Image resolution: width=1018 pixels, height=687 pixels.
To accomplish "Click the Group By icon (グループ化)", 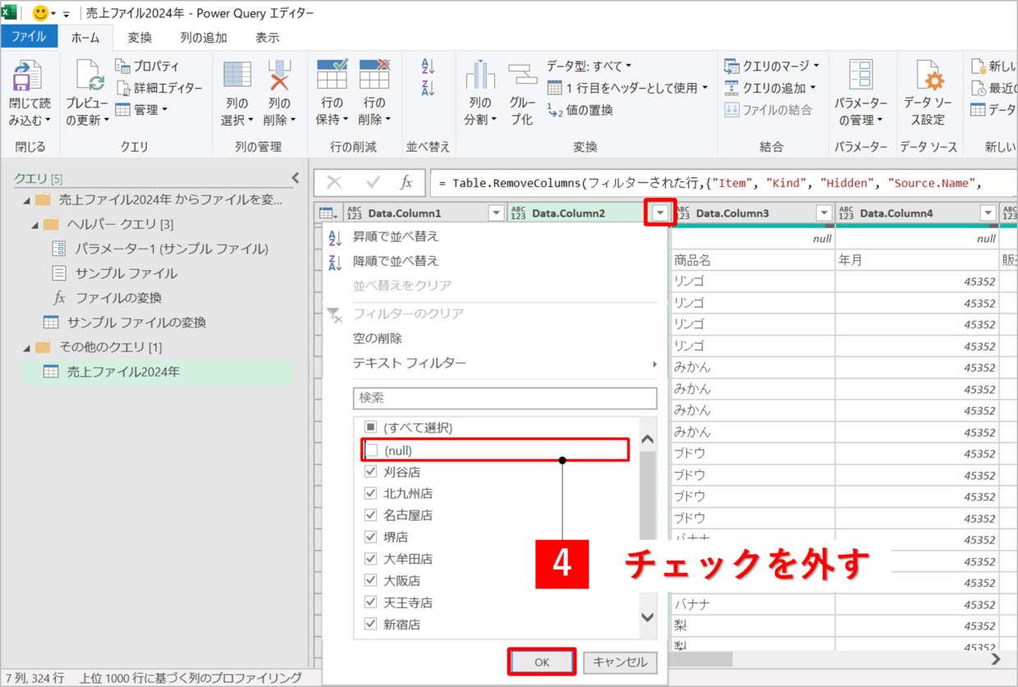I will coord(522,76).
